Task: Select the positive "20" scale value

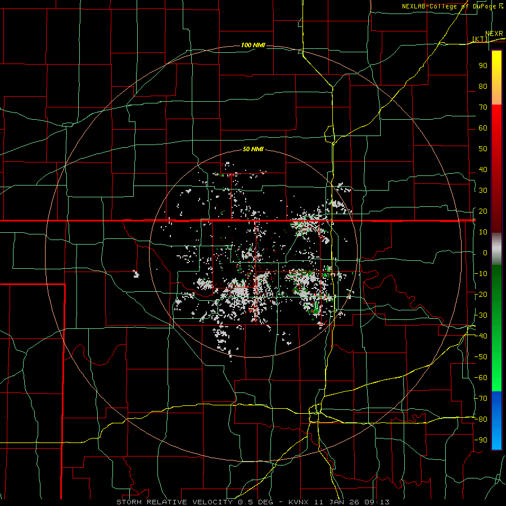Action: 483,211
